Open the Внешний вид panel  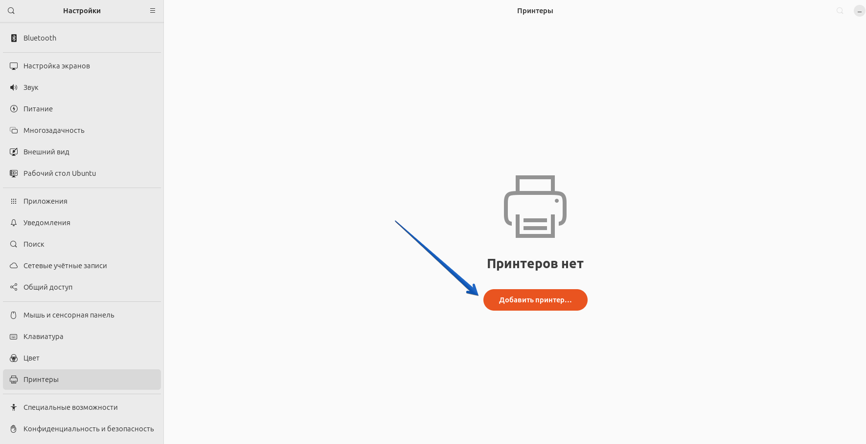tap(46, 152)
